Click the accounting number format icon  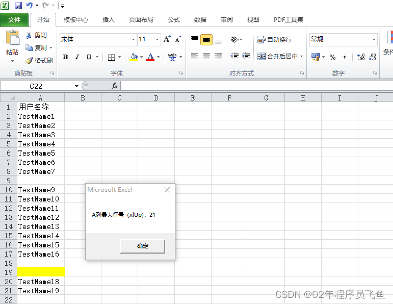[316, 57]
